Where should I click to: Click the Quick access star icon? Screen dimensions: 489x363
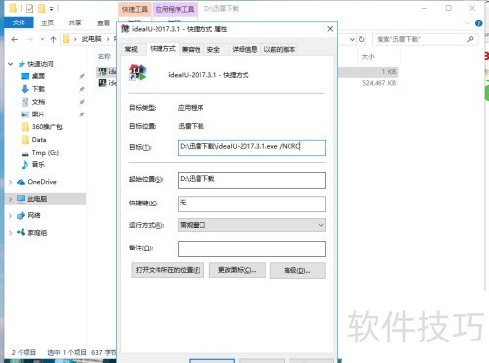pyautogui.click(x=22, y=64)
